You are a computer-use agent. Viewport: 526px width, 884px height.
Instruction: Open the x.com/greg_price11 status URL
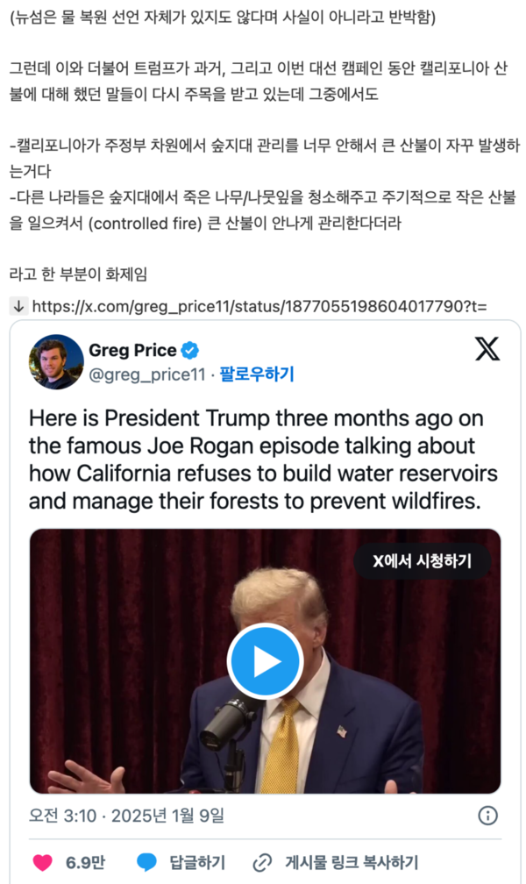pos(259,306)
